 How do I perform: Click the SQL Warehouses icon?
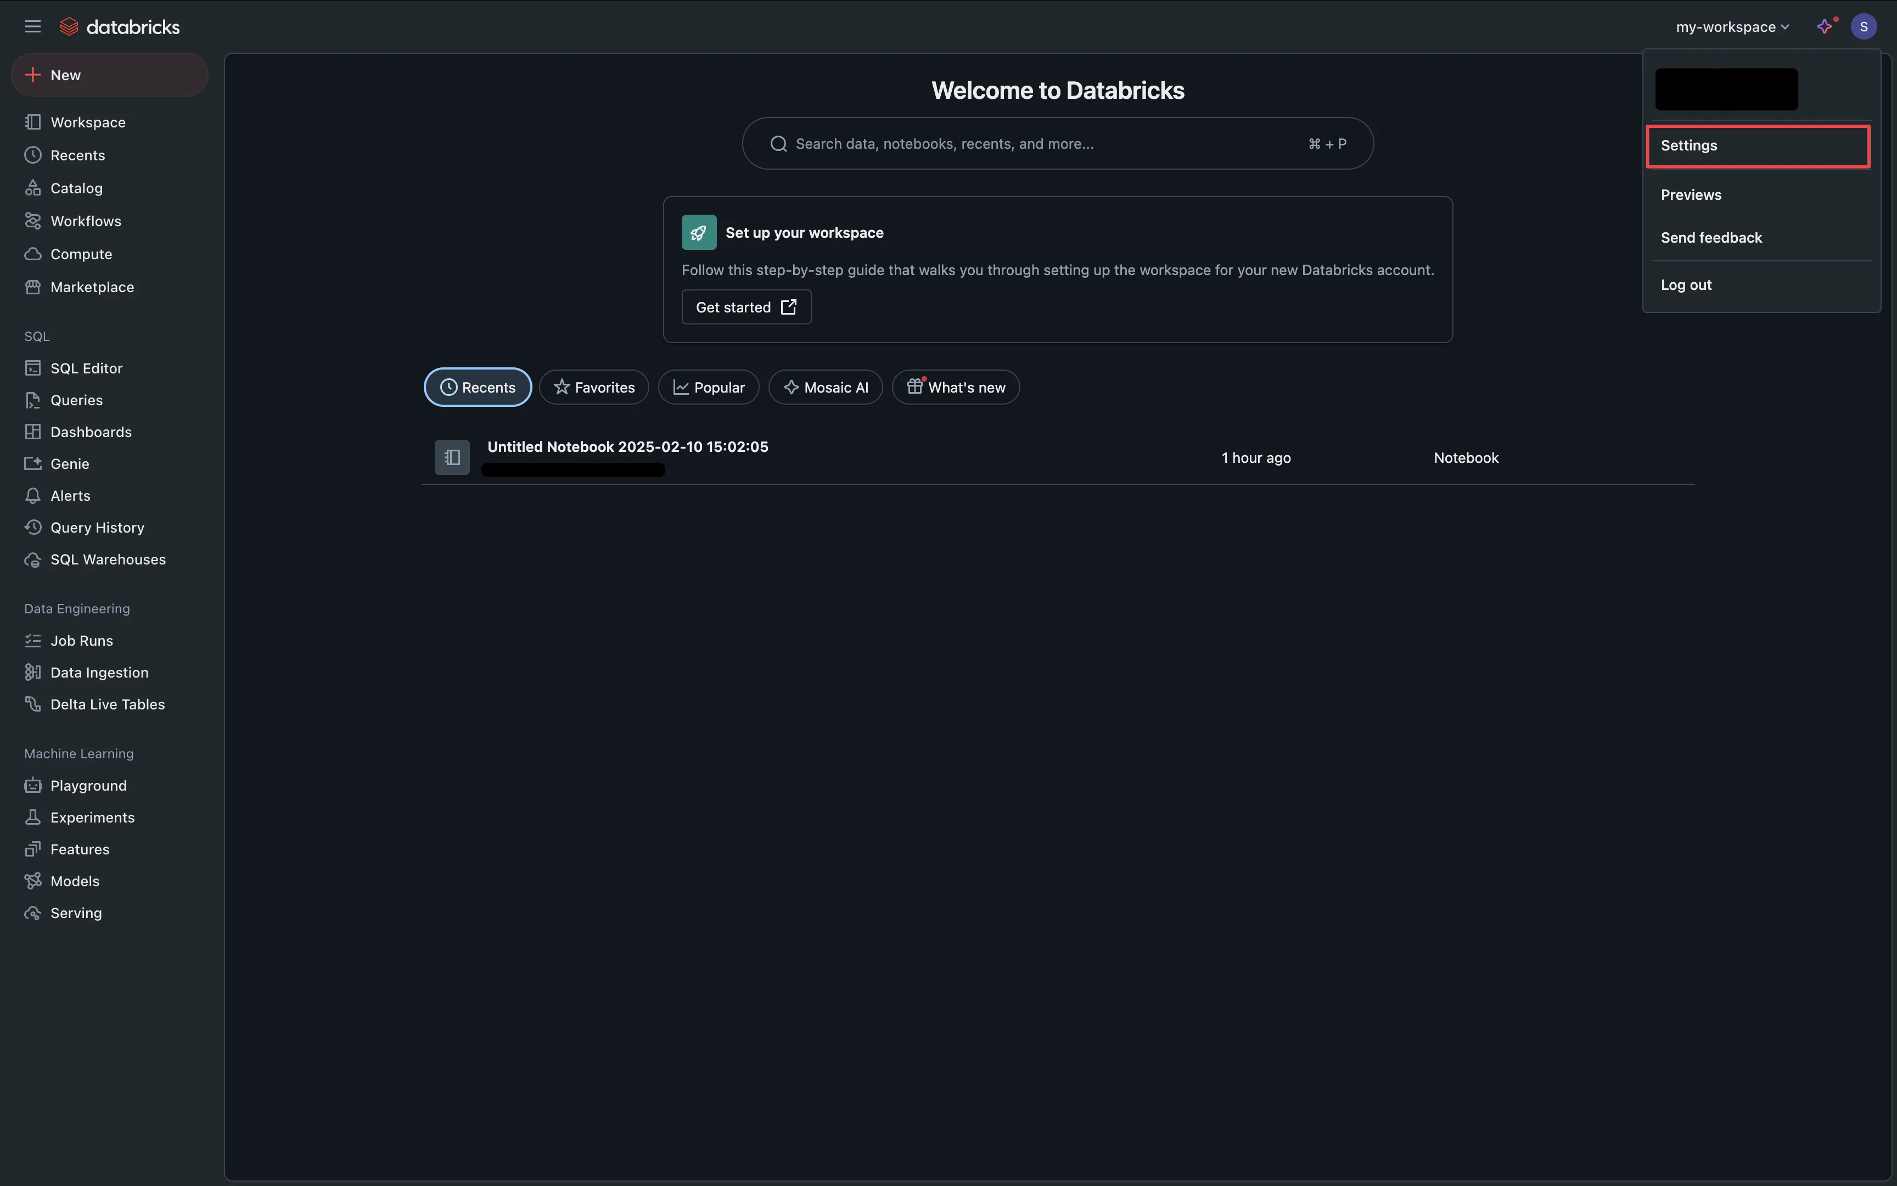(x=33, y=560)
